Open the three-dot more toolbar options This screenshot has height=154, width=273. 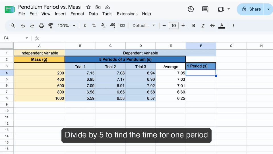(x=233, y=26)
